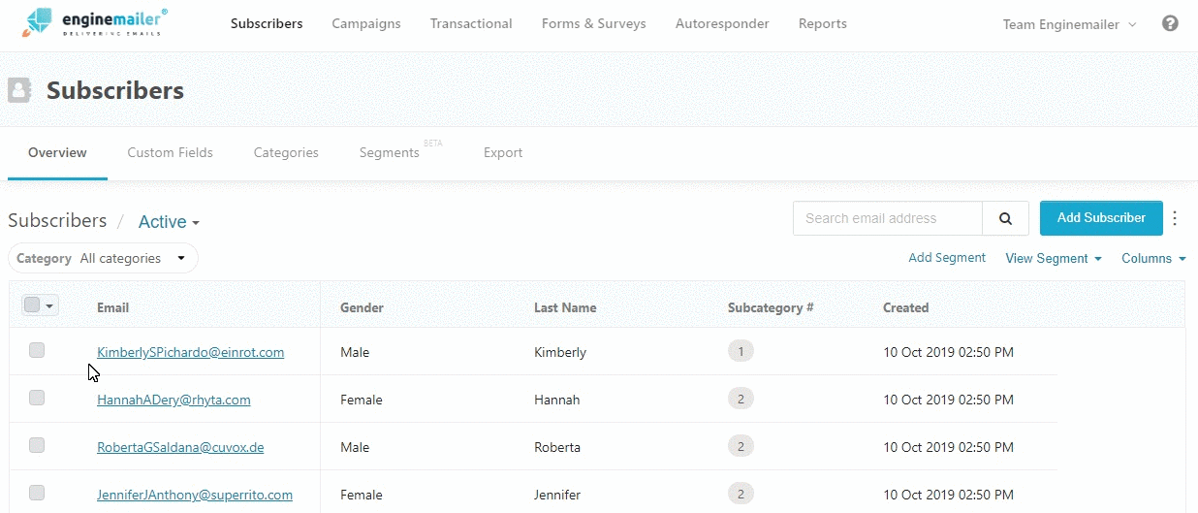Expand the Active status dropdown
This screenshot has width=1198, height=513.
click(169, 222)
